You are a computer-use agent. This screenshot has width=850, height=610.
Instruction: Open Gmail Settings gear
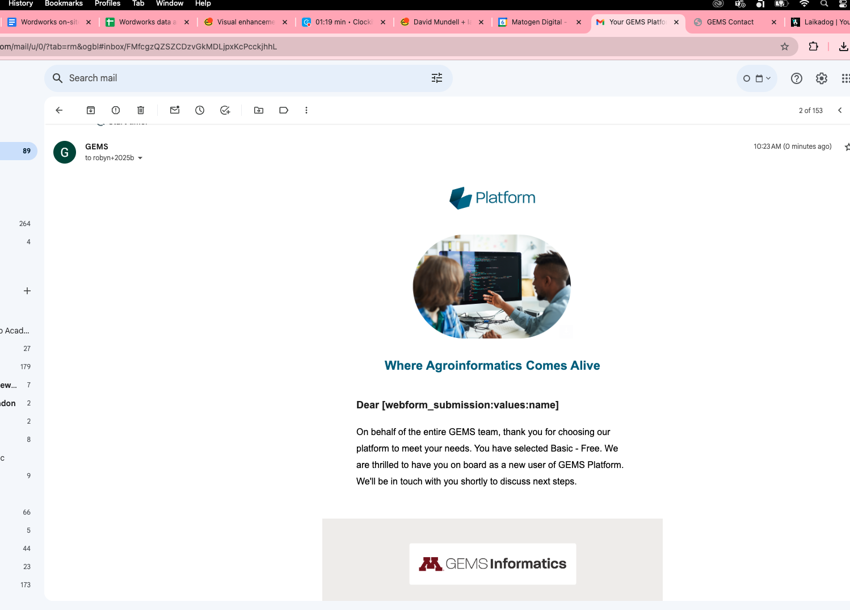(x=822, y=78)
